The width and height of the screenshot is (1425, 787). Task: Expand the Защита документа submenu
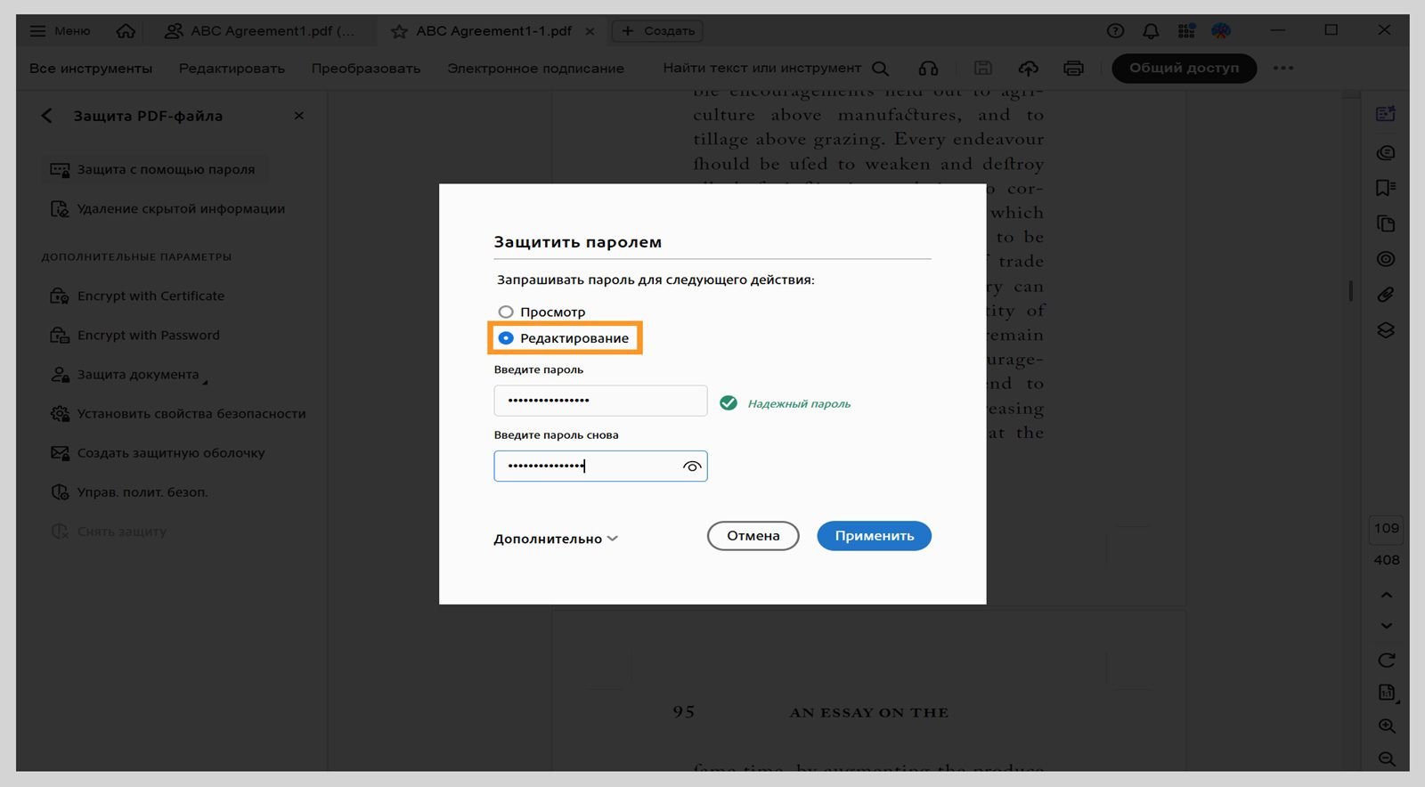click(129, 375)
